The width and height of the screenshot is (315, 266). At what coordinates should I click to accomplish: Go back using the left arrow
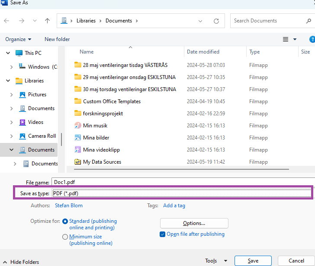point(6,21)
